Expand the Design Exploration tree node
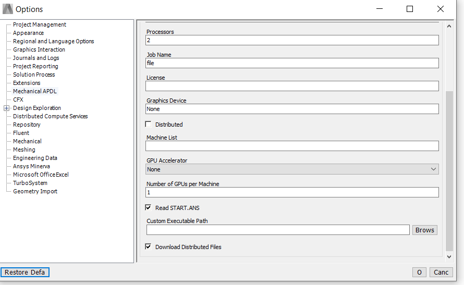The image size is (464, 285). click(6, 108)
